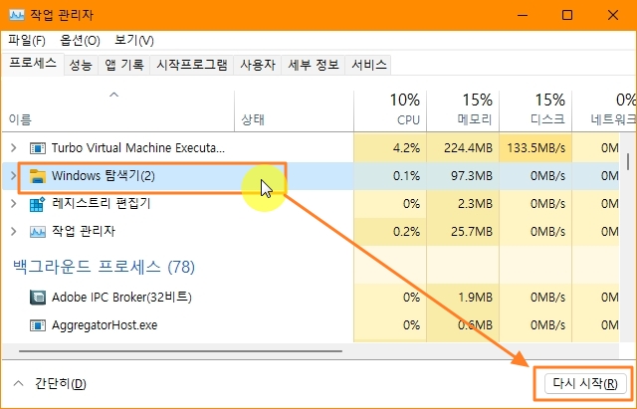Click the Adobe IPC Broker icon

tap(38, 298)
